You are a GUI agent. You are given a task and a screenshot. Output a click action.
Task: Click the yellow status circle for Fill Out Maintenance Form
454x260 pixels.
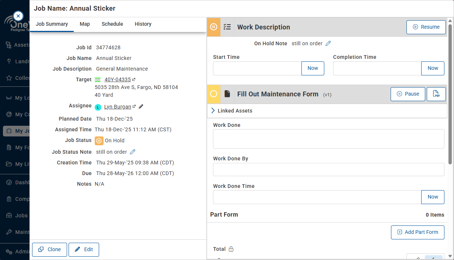click(213, 94)
